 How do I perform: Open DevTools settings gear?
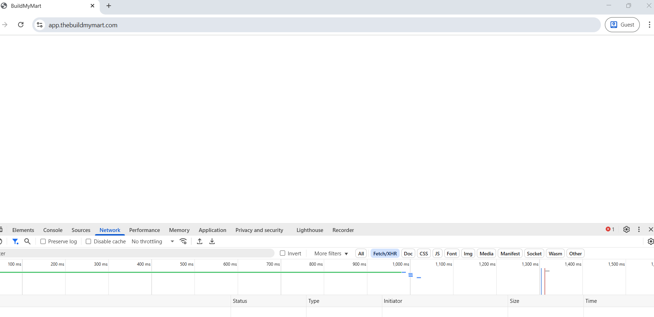coord(626,230)
